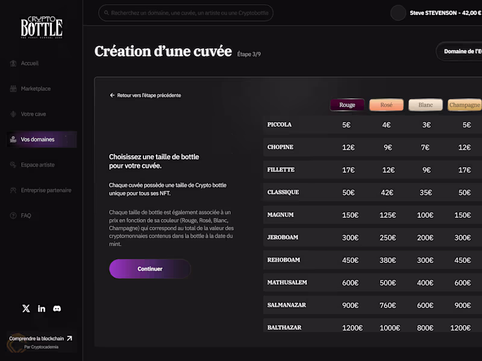Select the Blanc color option
The width and height of the screenshot is (482, 361).
[x=425, y=105]
